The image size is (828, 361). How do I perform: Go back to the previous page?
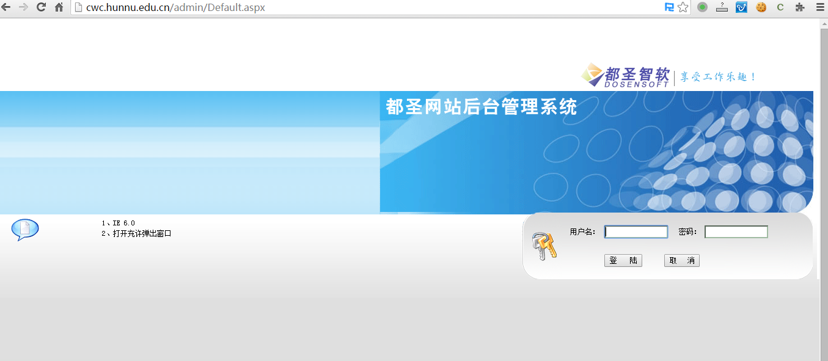click(x=6, y=7)
